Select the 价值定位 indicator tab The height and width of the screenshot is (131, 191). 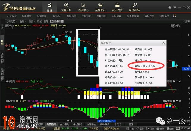click(x=91, y=124)
